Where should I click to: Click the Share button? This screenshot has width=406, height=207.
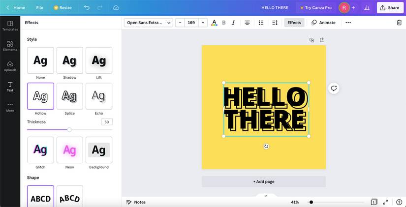coord(389,8)
